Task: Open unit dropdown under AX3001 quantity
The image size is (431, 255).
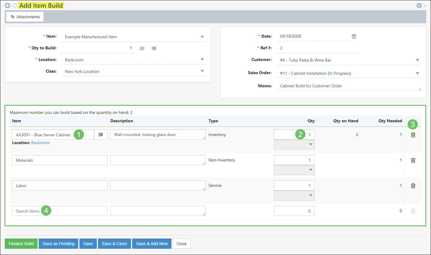Action: pyautogui.click(x=294, y=145)
